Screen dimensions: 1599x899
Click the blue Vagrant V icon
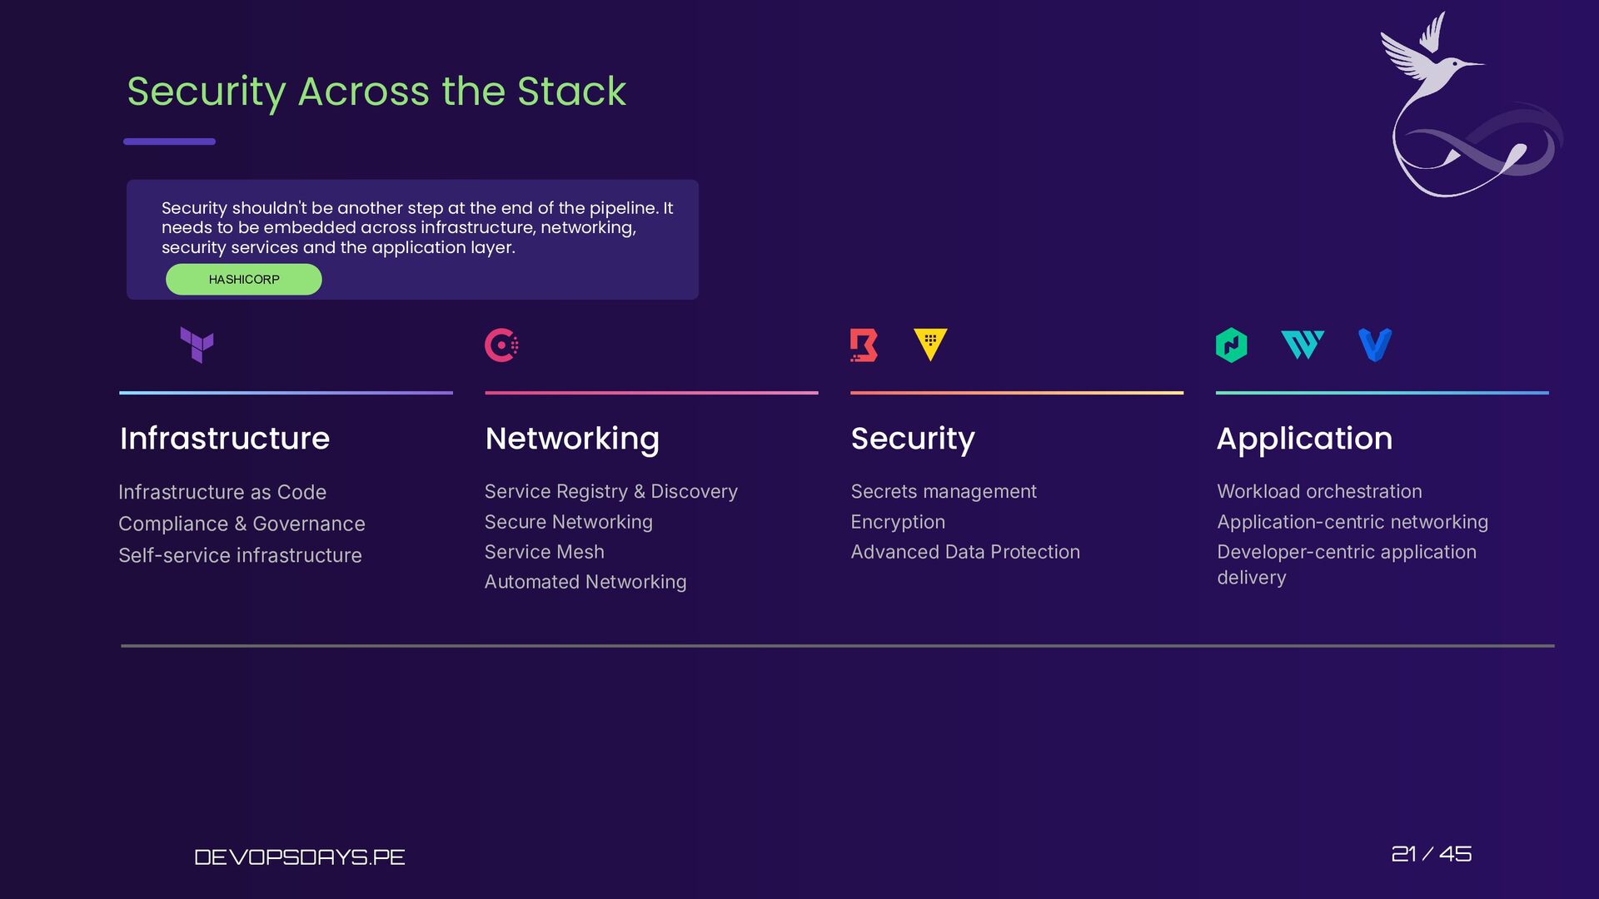[x=1375, y=345]
